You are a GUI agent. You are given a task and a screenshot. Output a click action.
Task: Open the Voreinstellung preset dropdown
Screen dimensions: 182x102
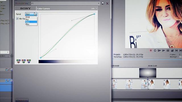click(x=99, y=3)
